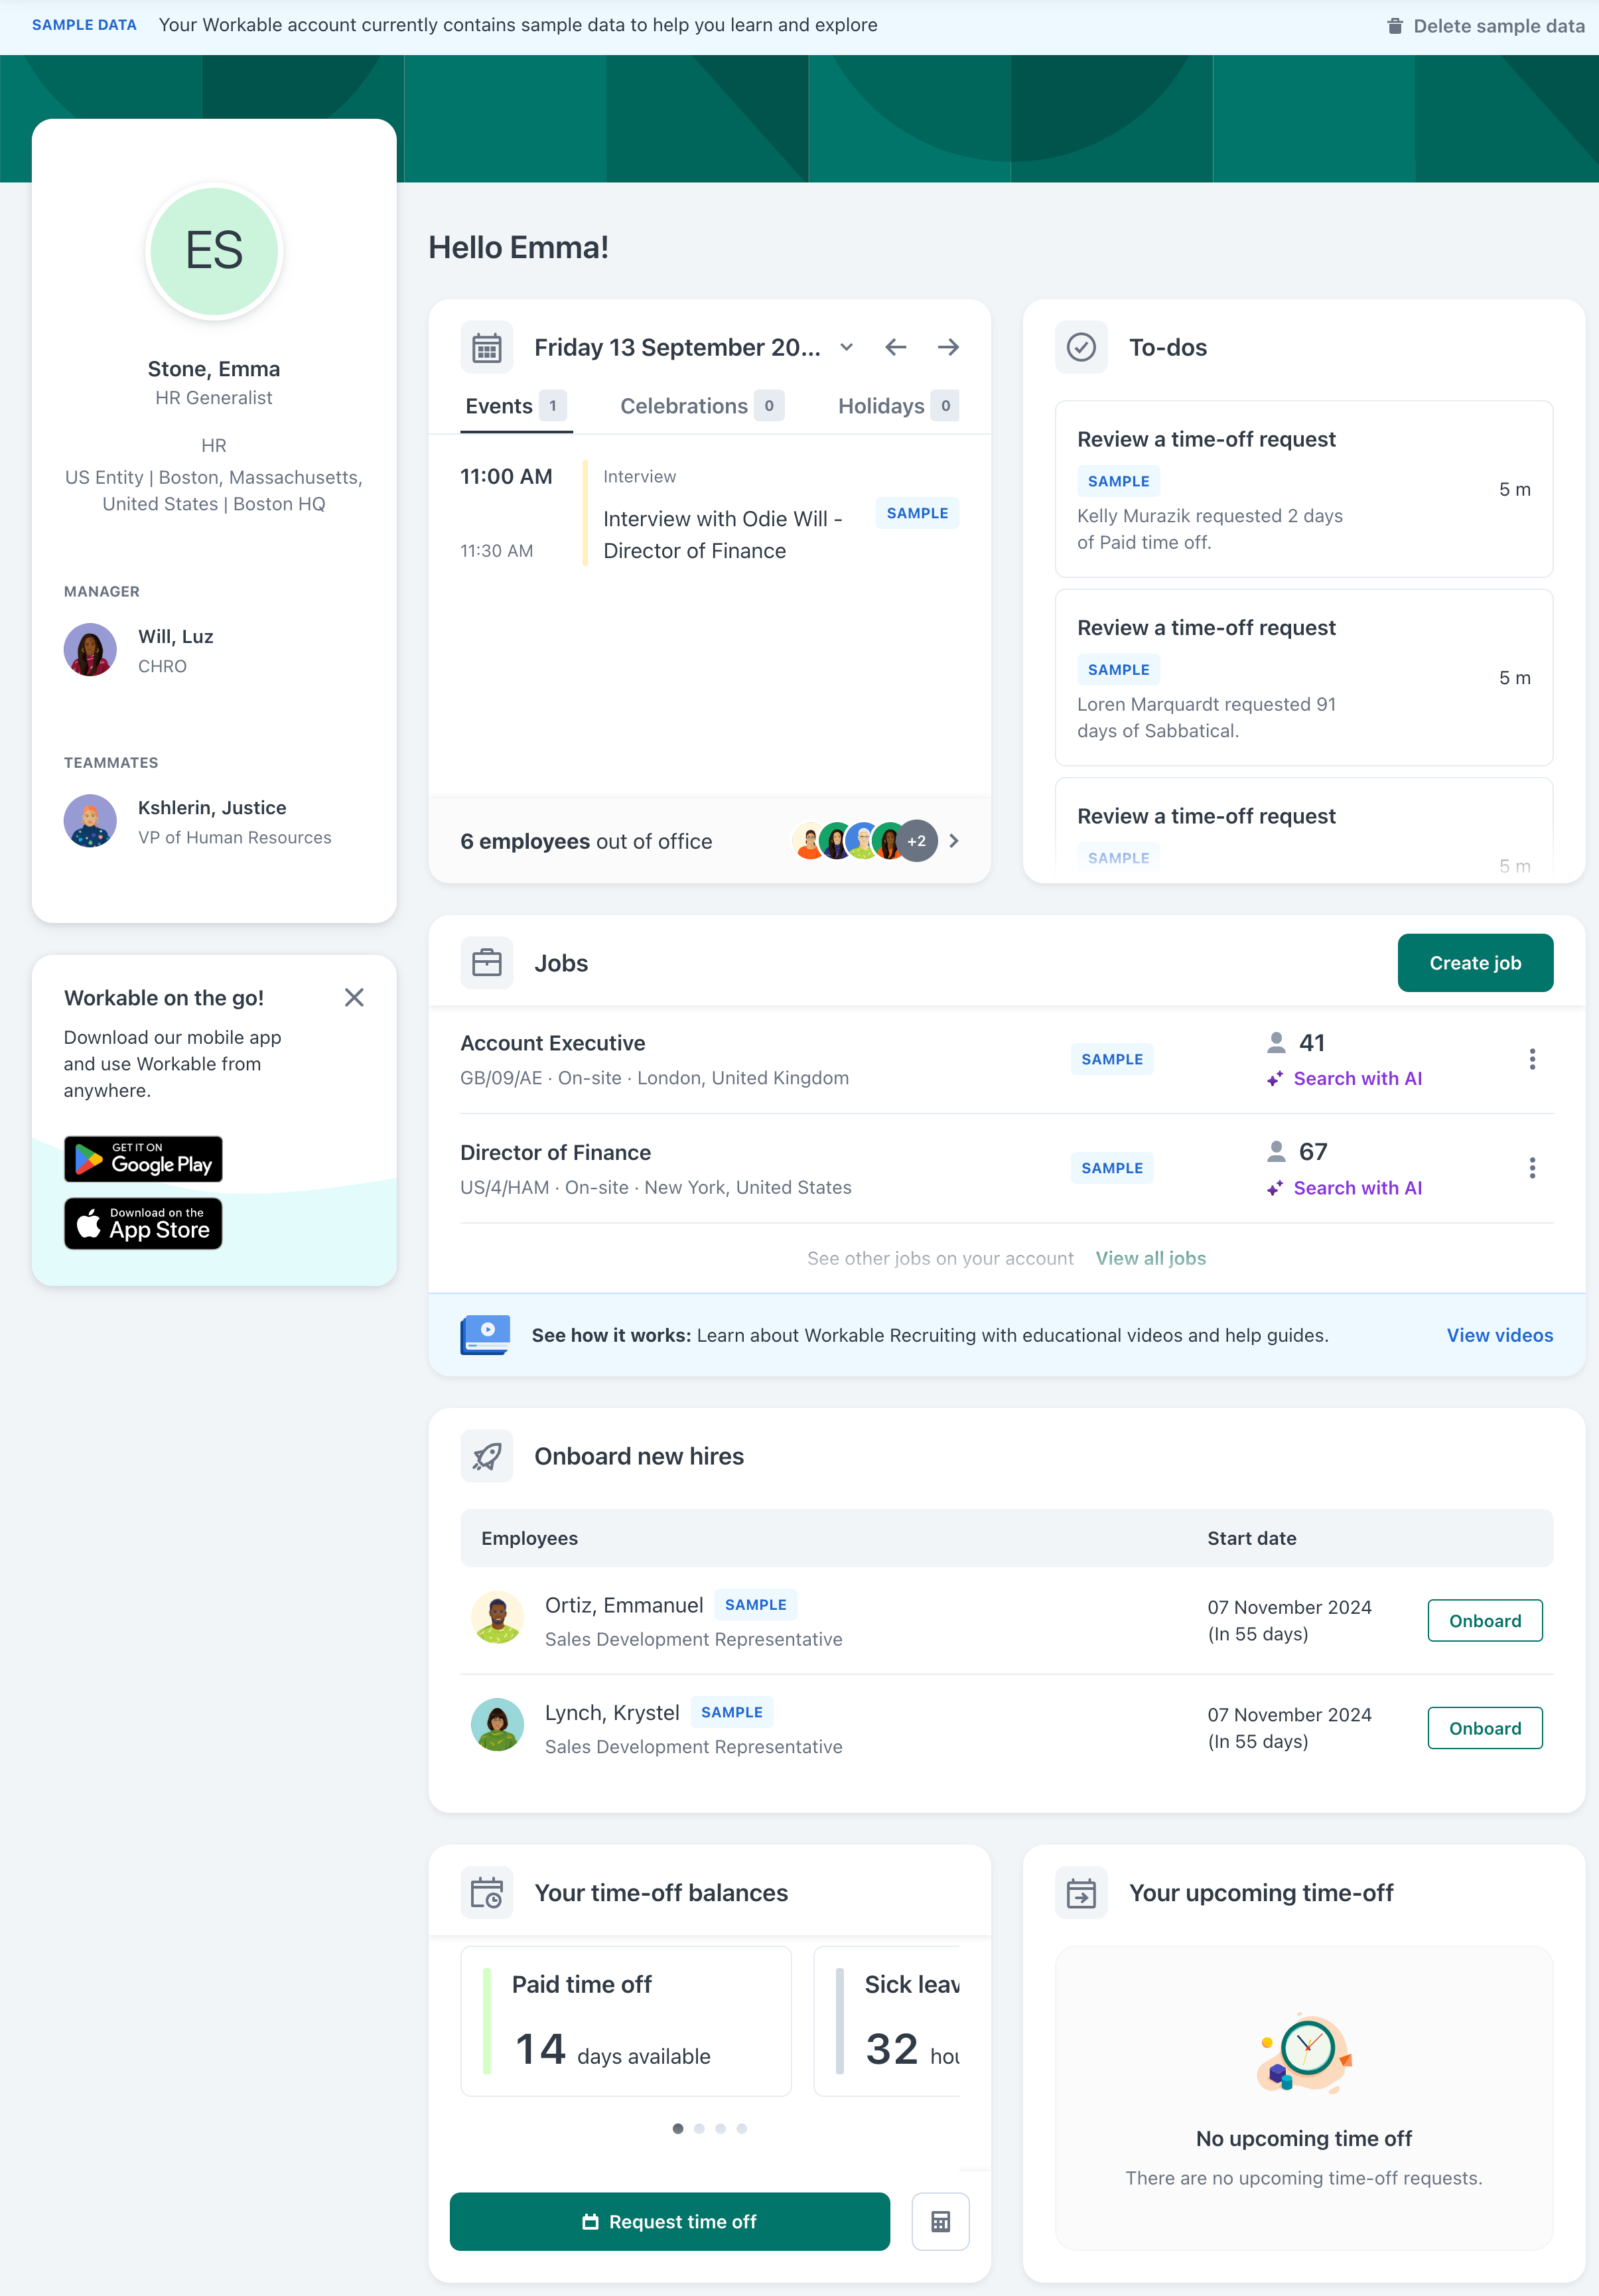1599x2296 pixels.
Task: Expand the date picker dropdown chevron
Action: click(846, 347)
